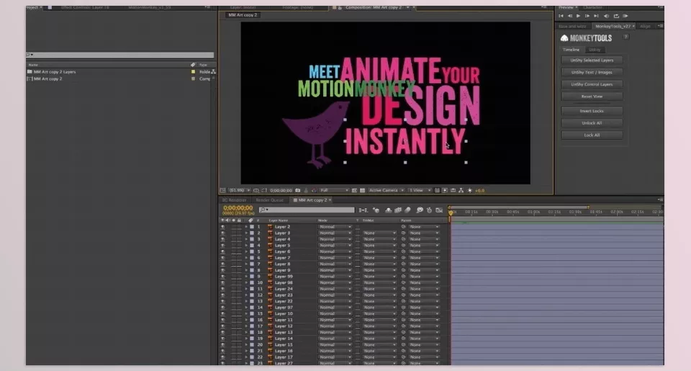Open the Full resolution dropdown
The image size is (691, 371).
(334, 190)
